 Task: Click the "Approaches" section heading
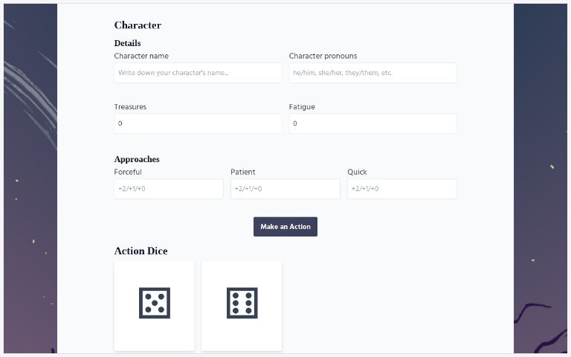coord(137,159)
